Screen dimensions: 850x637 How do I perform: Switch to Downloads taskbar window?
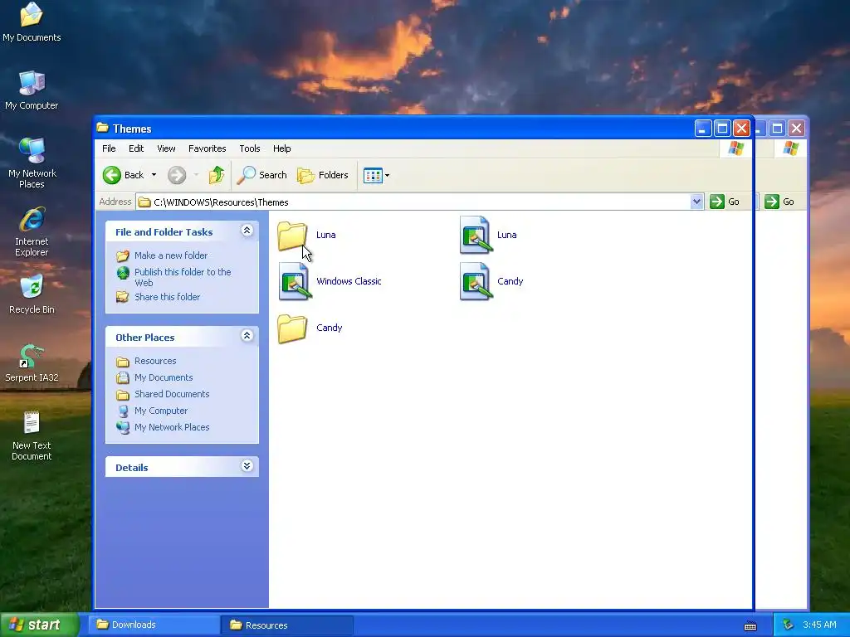[154, 625]
